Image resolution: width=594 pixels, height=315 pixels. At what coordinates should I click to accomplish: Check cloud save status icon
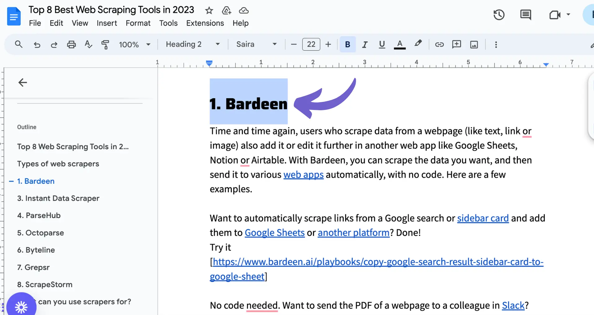pos(244,10)
